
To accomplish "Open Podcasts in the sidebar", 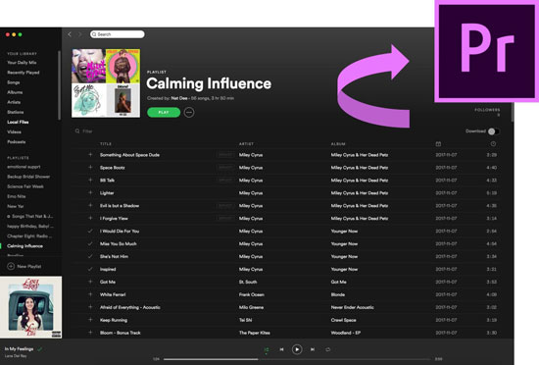I will pyautogui.click(x=17, y=141).
